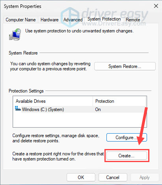Open the Hardware tab
162x185 pixels.
(50, 20)
